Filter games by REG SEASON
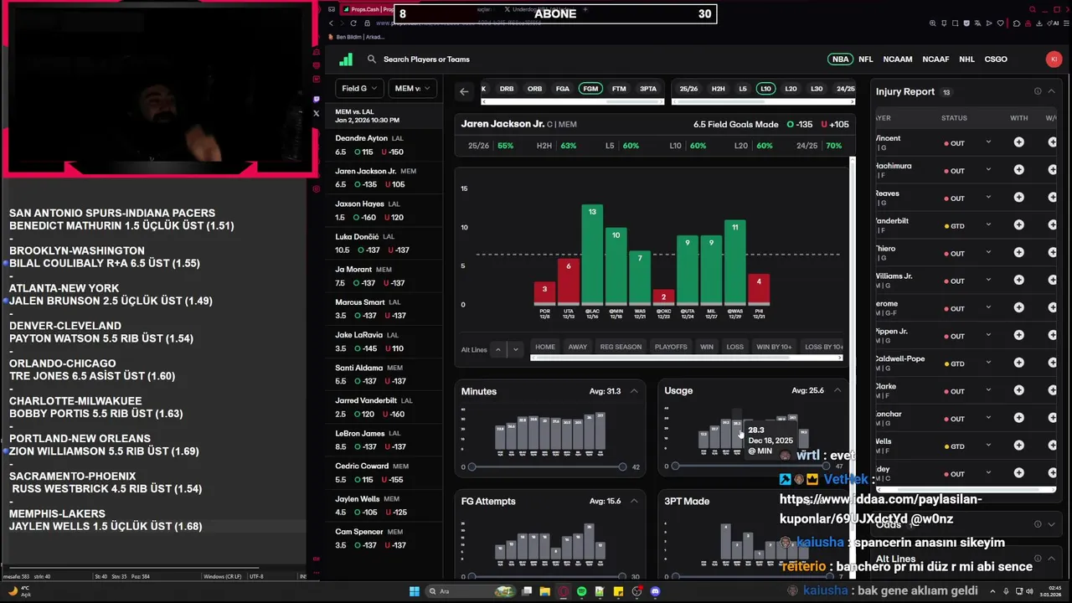Image resolution: width=1072 pixels, height=603 pixels. [x=621, y=347]
